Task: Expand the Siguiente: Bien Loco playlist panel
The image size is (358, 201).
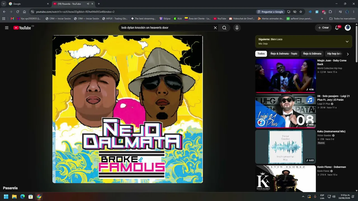Action: [347, 42]
